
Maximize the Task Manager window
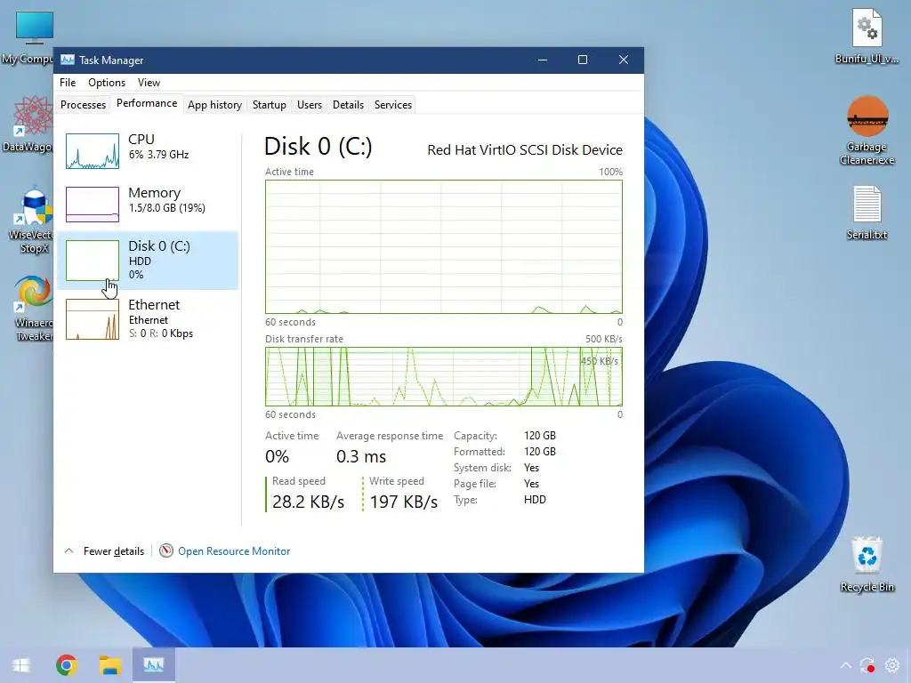582,60
